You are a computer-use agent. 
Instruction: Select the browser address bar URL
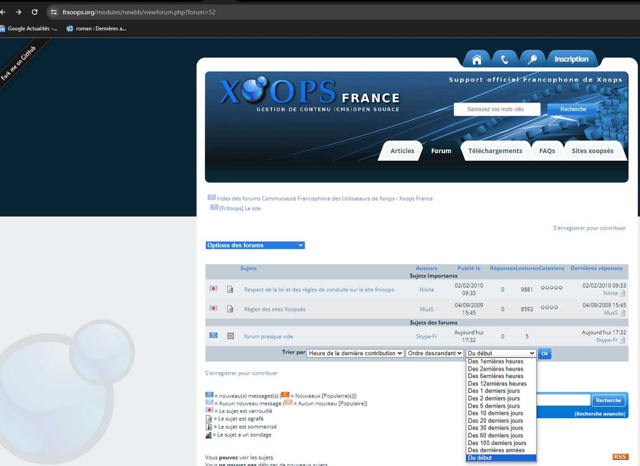pos(139,12)
